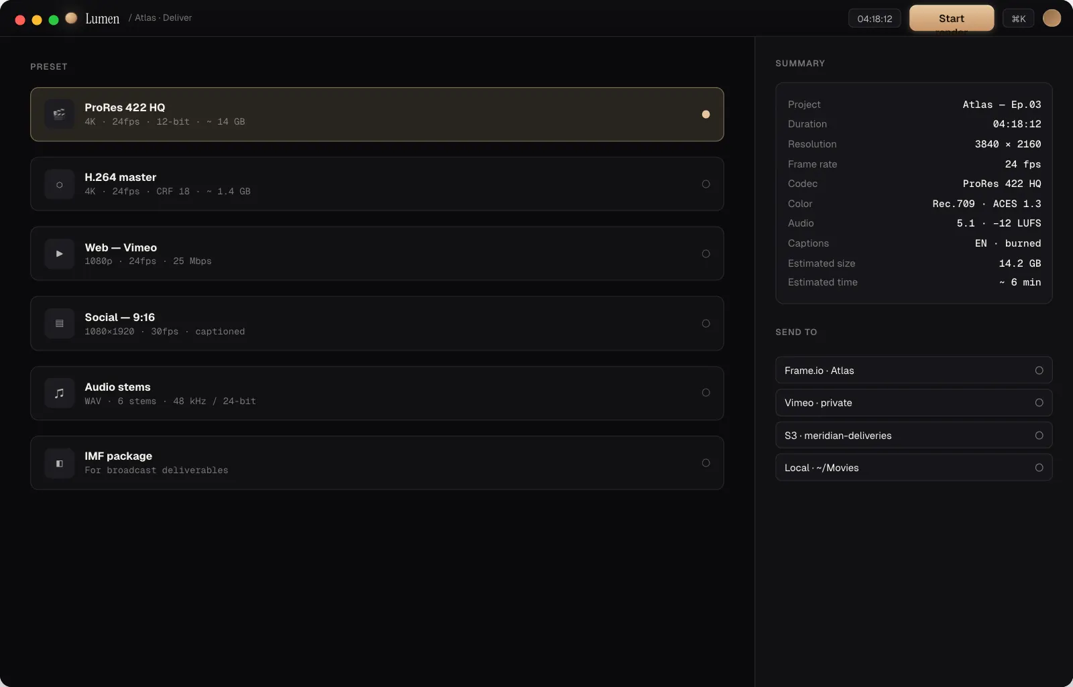This screenshot has width=1073, height=687.
Task: Click the '~ 6 min' estimated time value
Action: coord(1020,282)
